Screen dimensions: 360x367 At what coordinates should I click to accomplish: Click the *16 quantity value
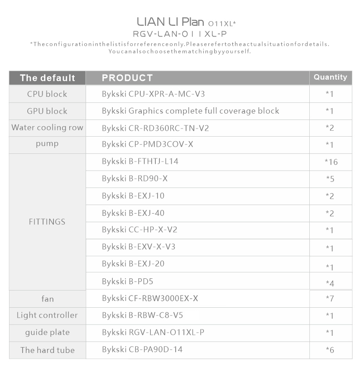(331, 162)
